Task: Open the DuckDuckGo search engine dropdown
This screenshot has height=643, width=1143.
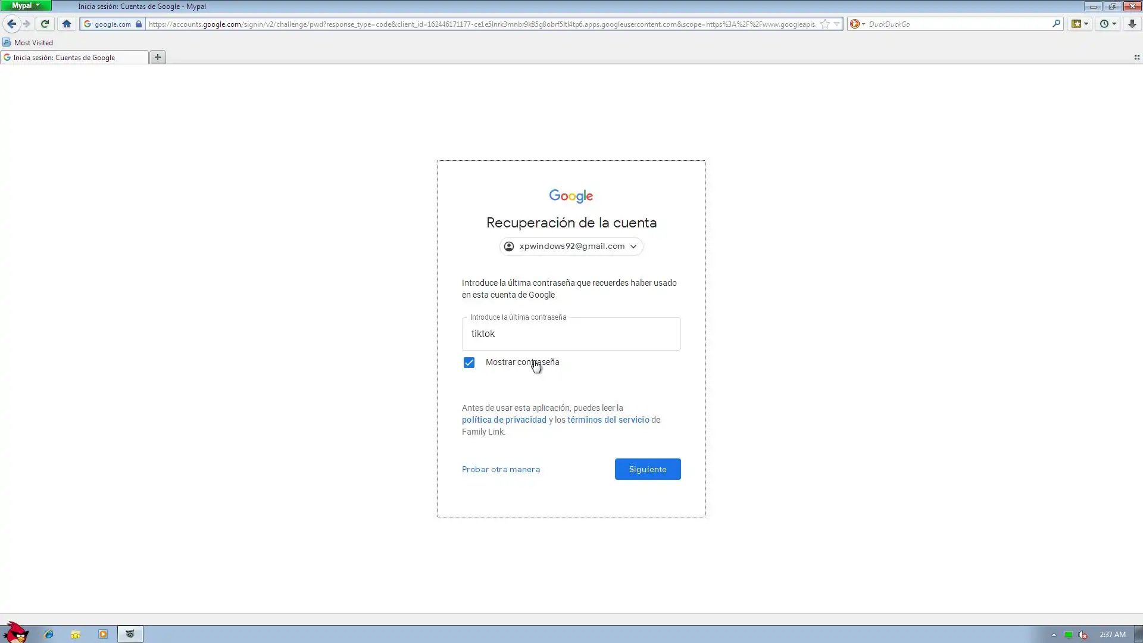Action: coord(857,24)
